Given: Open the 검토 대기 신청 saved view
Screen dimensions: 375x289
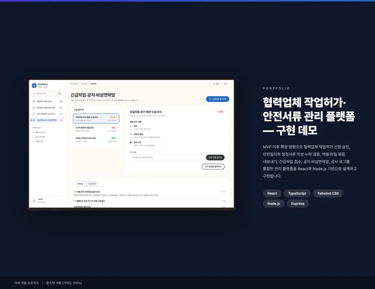Looking at the screenshot, I should [39, 132].
